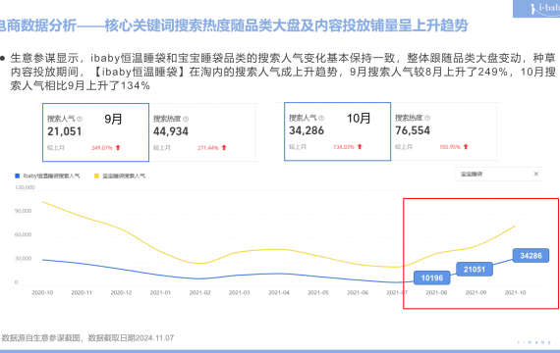Screen dimensions: 560x353
Task: Click the 271.44% growth figure
Action: (x=208, y=148)
